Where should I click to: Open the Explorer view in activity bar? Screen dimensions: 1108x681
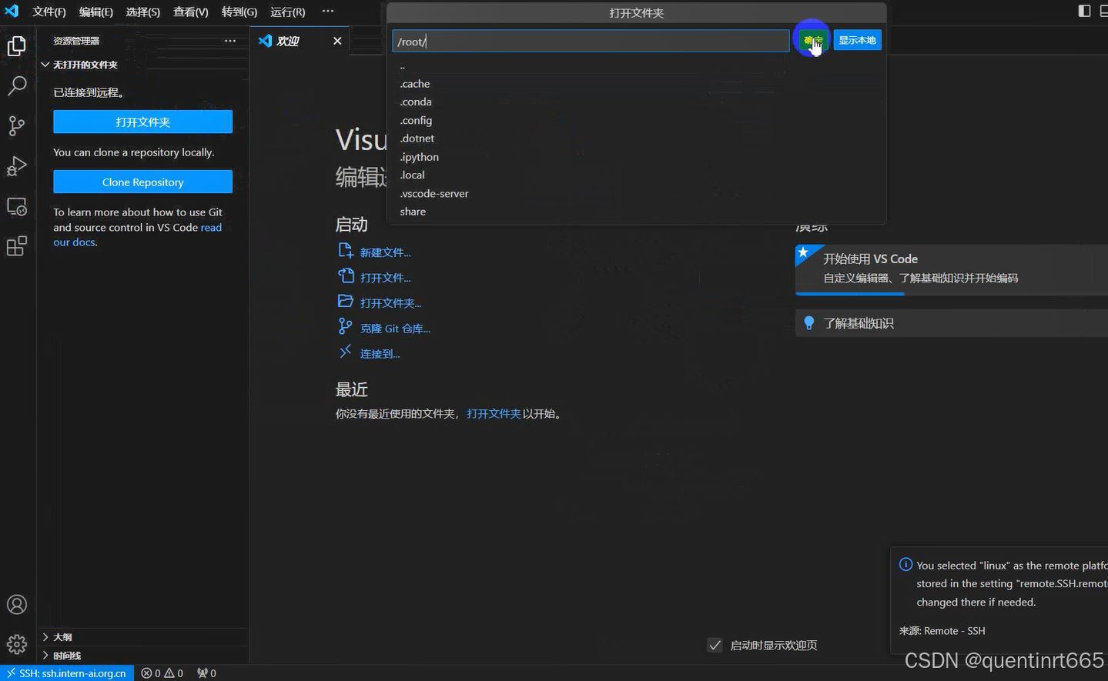[x=17, y=46]
